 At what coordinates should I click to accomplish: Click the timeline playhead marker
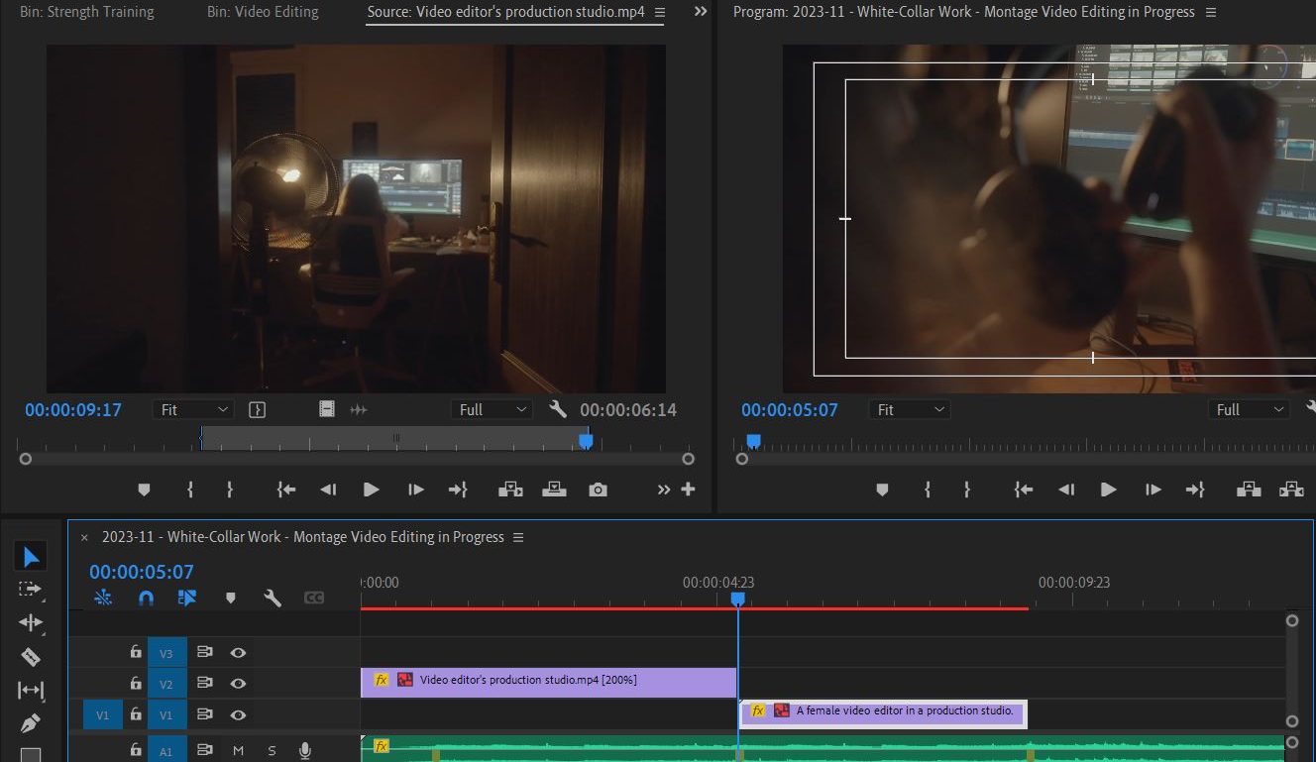pos(737,599)
